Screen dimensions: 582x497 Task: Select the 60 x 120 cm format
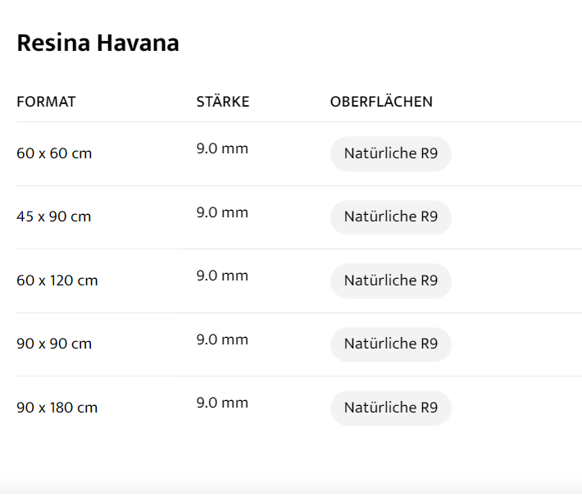point(57,280)
